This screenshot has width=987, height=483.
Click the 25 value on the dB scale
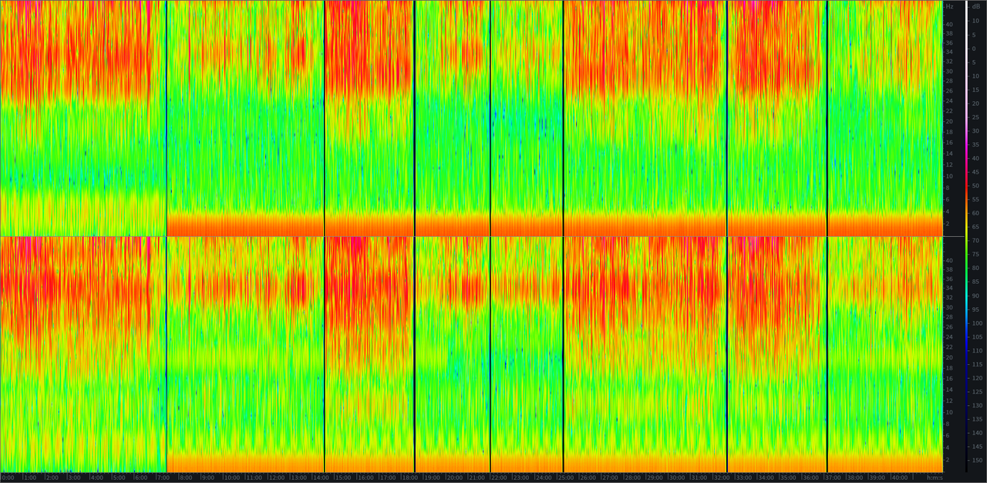[975, 117]
